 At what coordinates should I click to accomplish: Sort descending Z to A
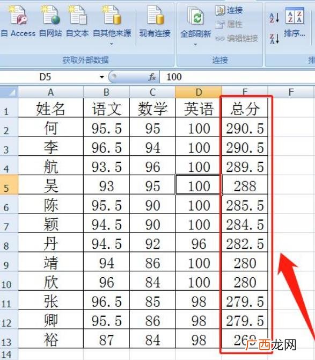click(x=274, y=38)
